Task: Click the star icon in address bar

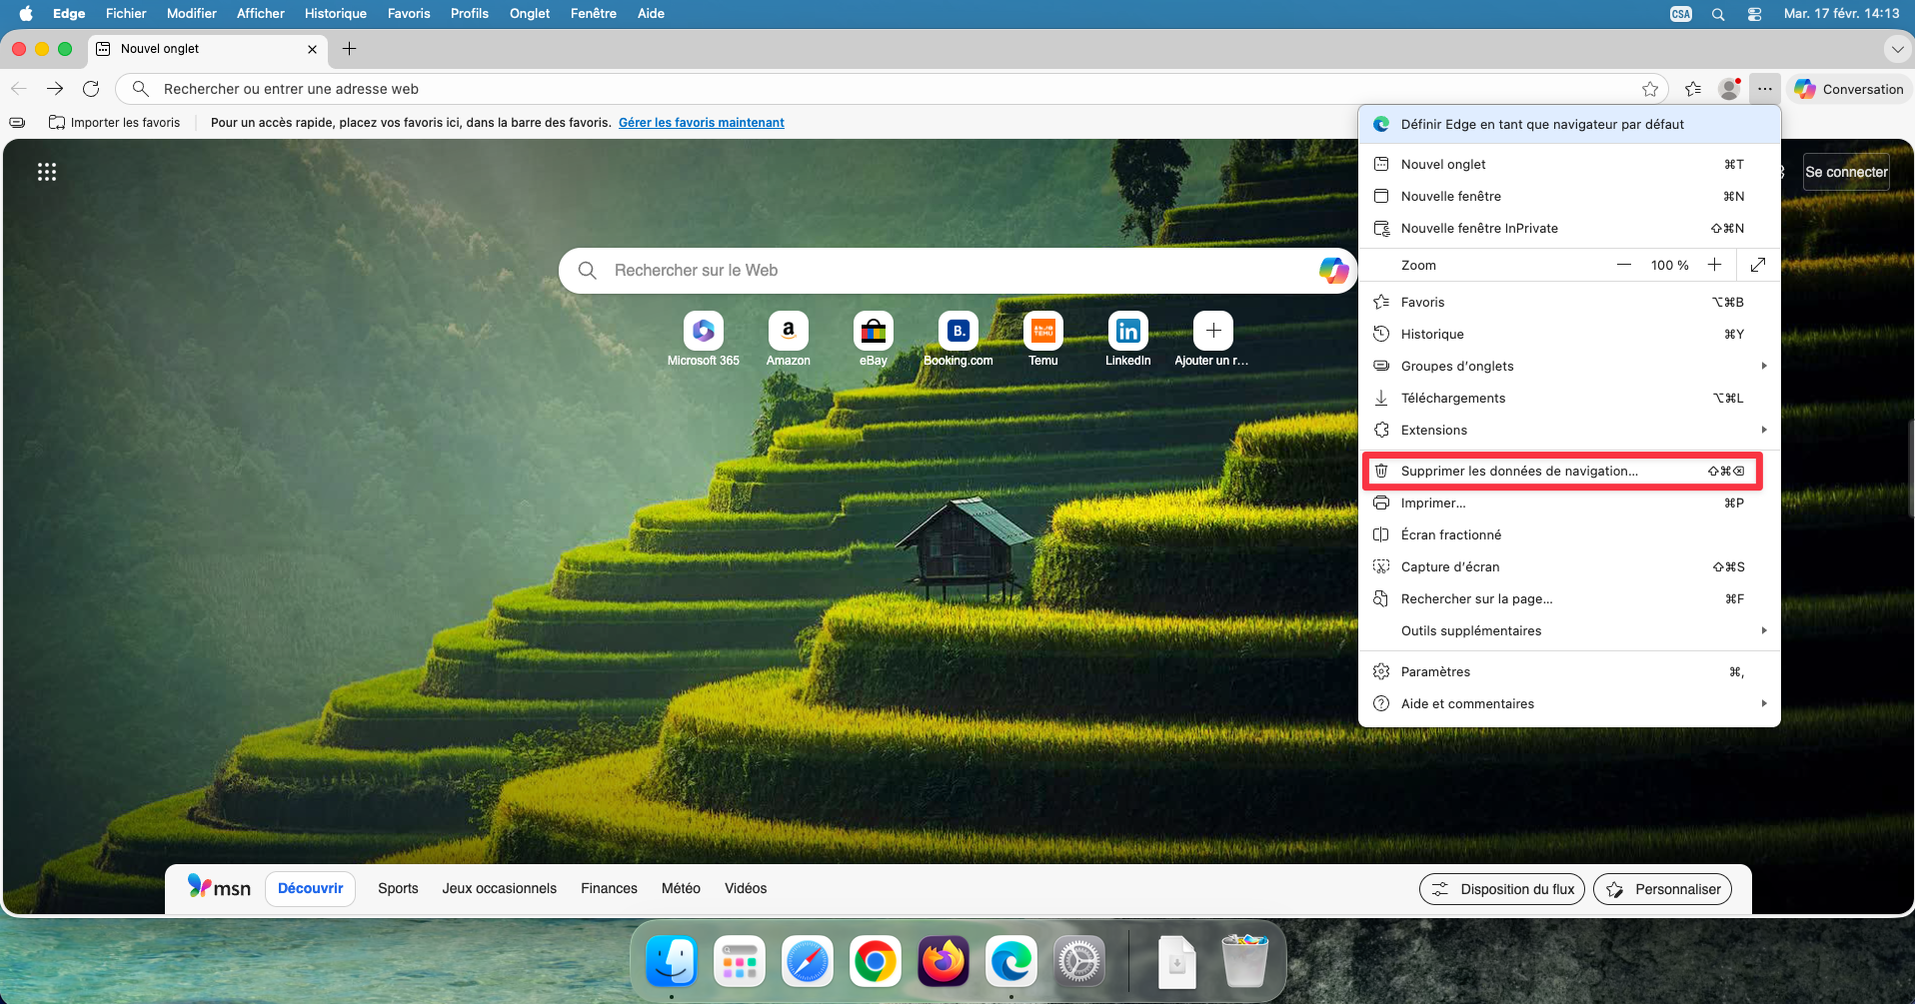Action: tap(1650, 89)
